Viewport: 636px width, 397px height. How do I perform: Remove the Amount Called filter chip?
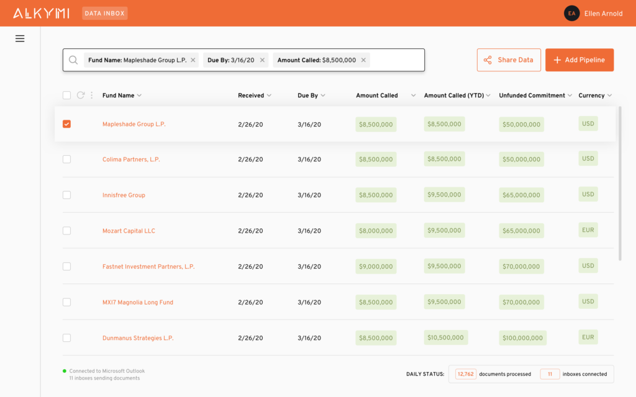click(x=363, y=60)
